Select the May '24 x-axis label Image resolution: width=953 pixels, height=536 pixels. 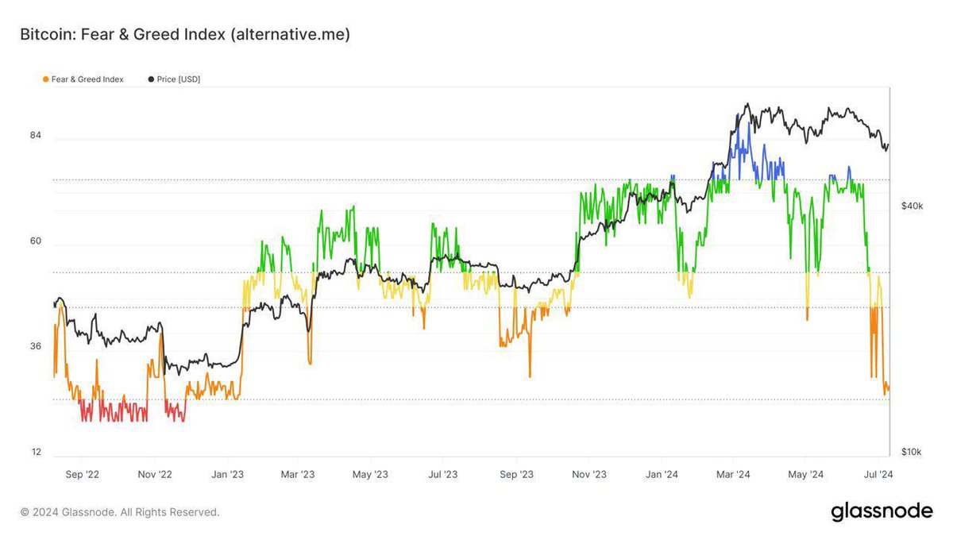[805, 475]
